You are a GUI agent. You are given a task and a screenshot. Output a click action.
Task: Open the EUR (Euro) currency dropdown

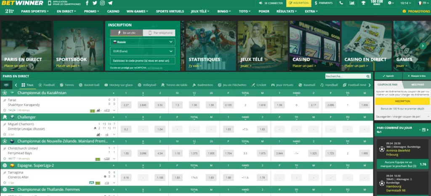pos(142,51)
